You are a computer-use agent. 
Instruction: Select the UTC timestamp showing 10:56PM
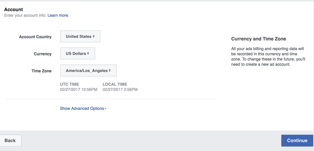click(x=79, y=90)
